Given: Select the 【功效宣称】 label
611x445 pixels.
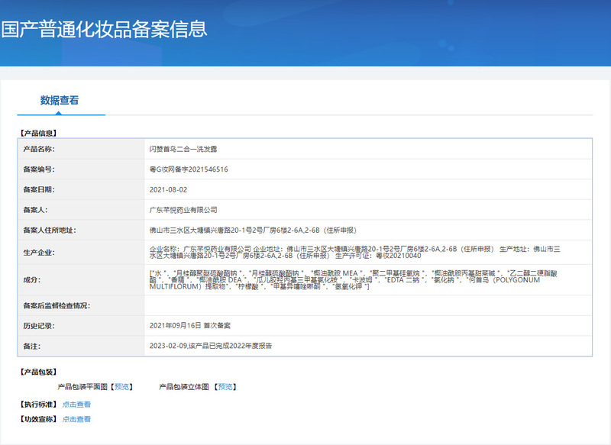Looking at the screenshot, I should [x=39, y=419].
